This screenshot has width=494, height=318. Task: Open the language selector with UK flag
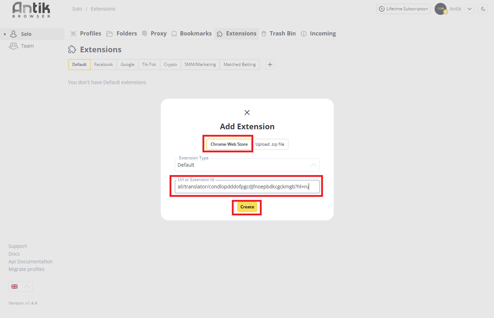click(20, 287)
